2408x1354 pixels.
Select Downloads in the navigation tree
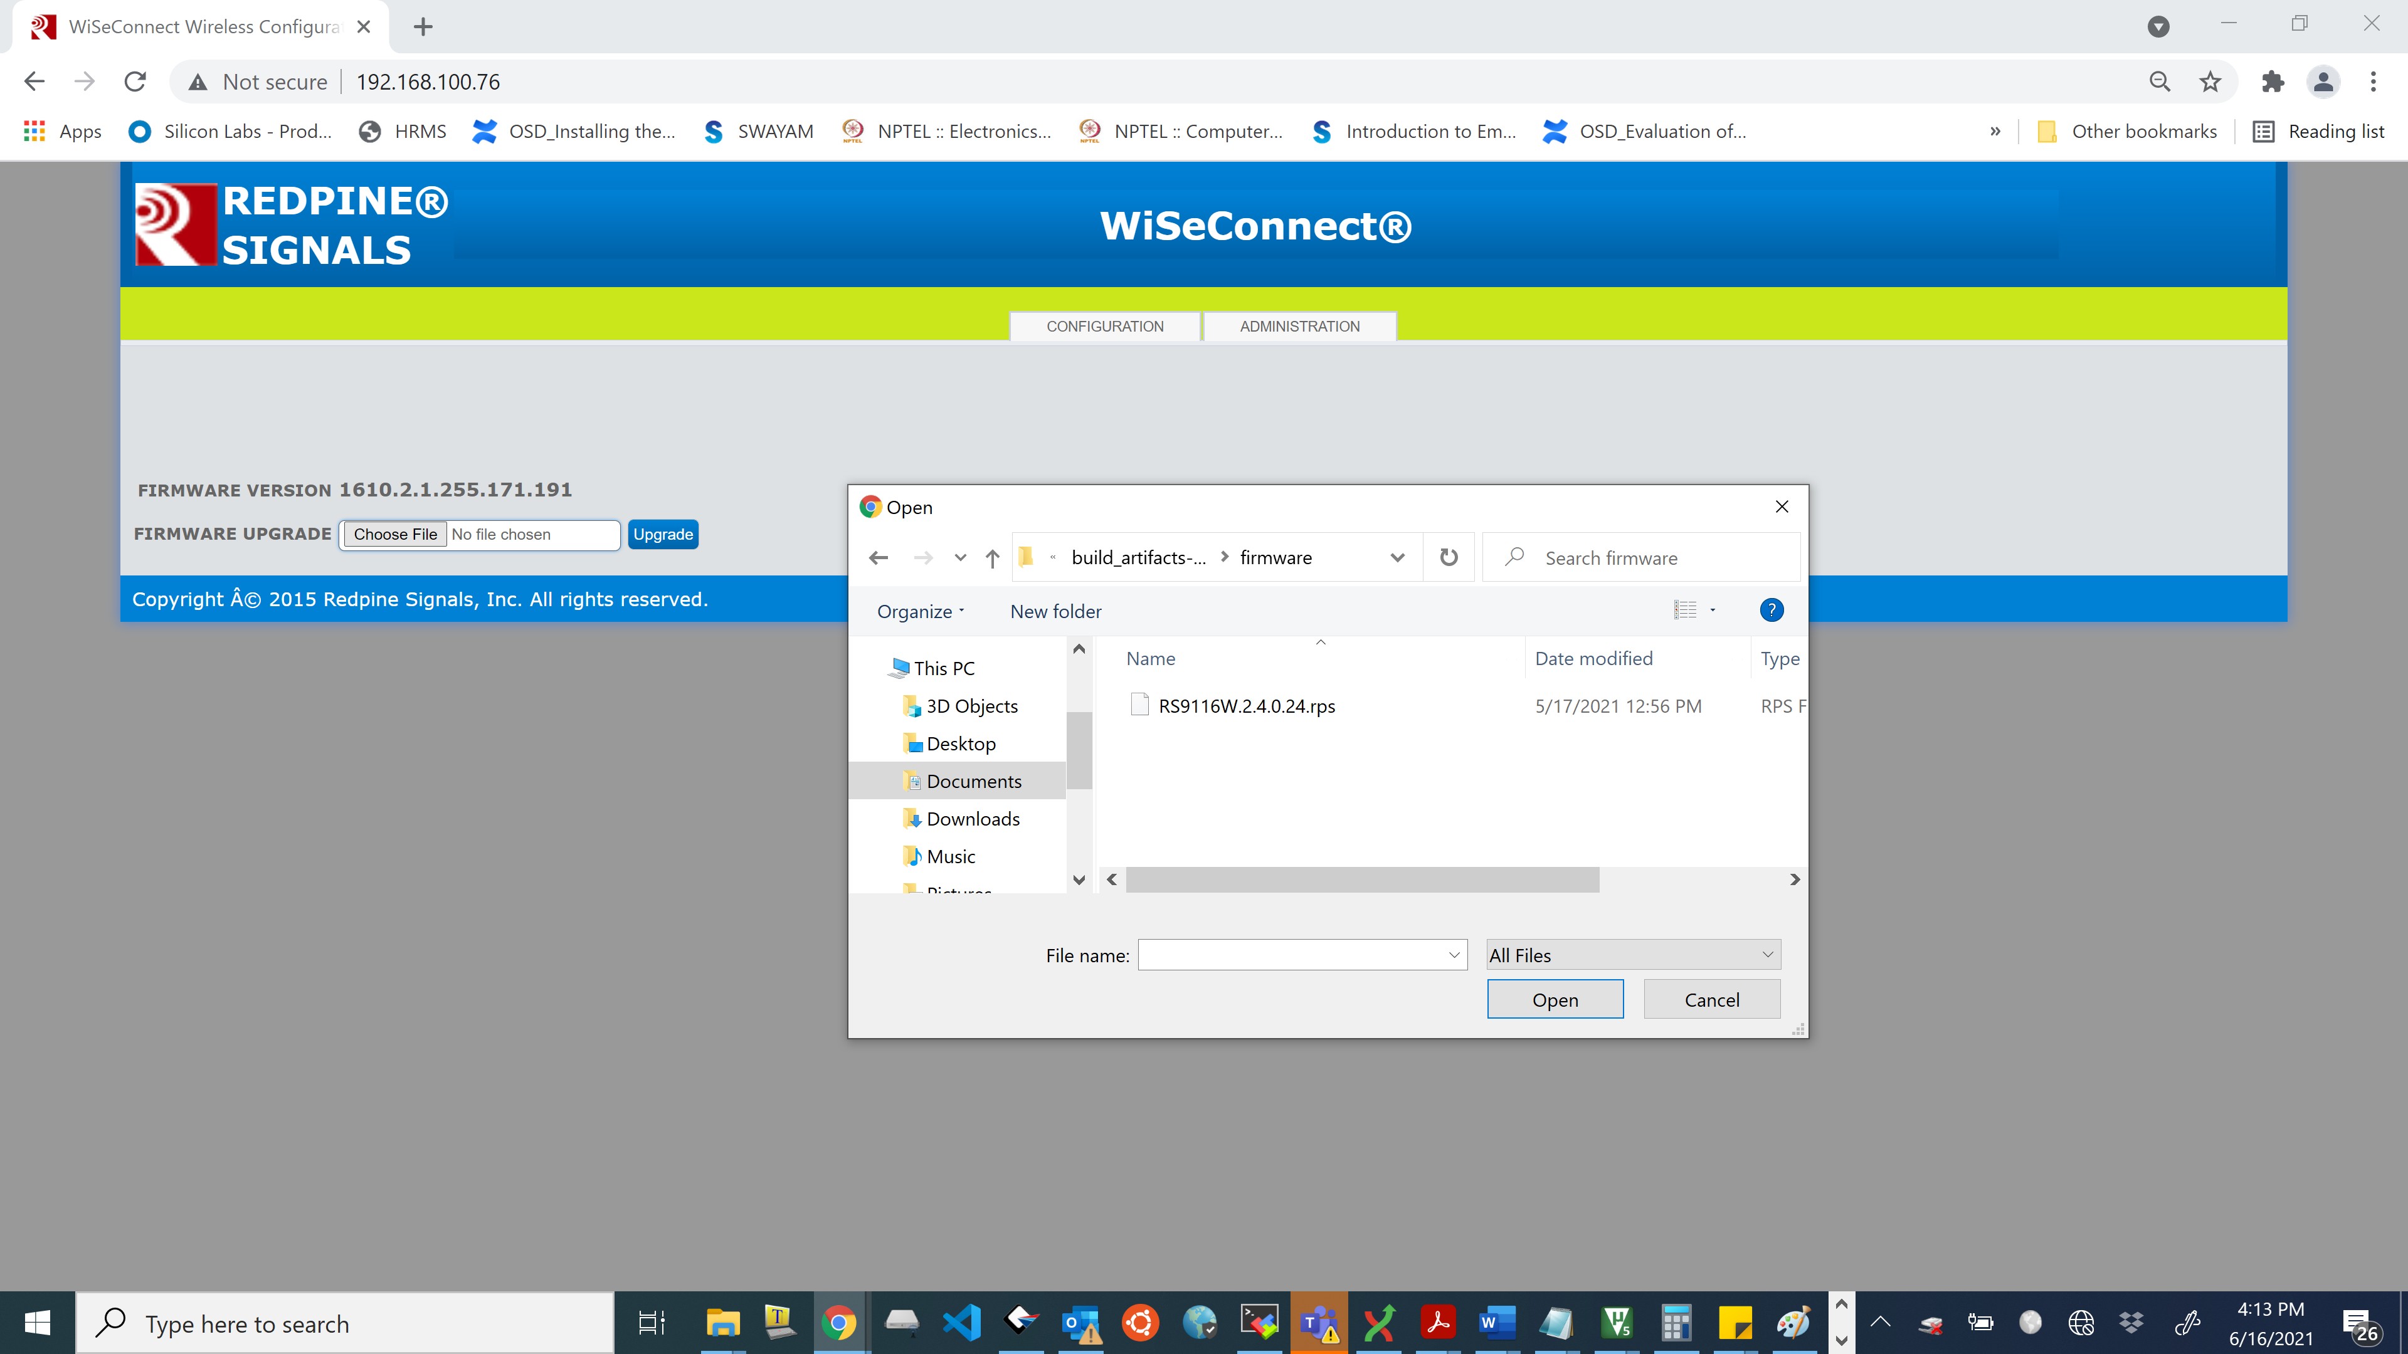[972, 819]
